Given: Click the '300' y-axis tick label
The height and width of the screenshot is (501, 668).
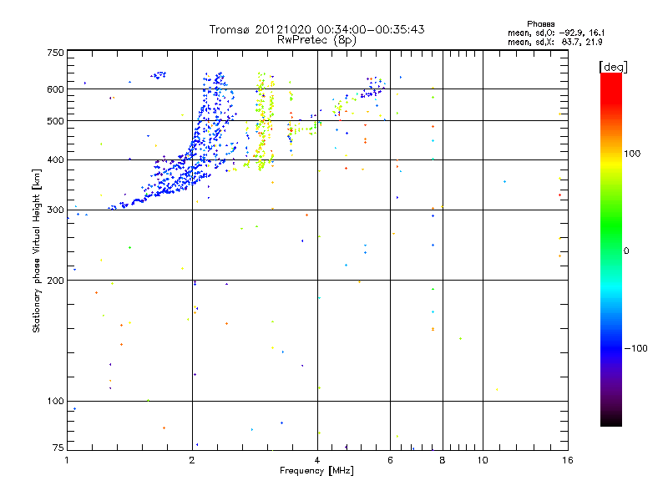Looking at the screenshot, I should tap(55, 210).
